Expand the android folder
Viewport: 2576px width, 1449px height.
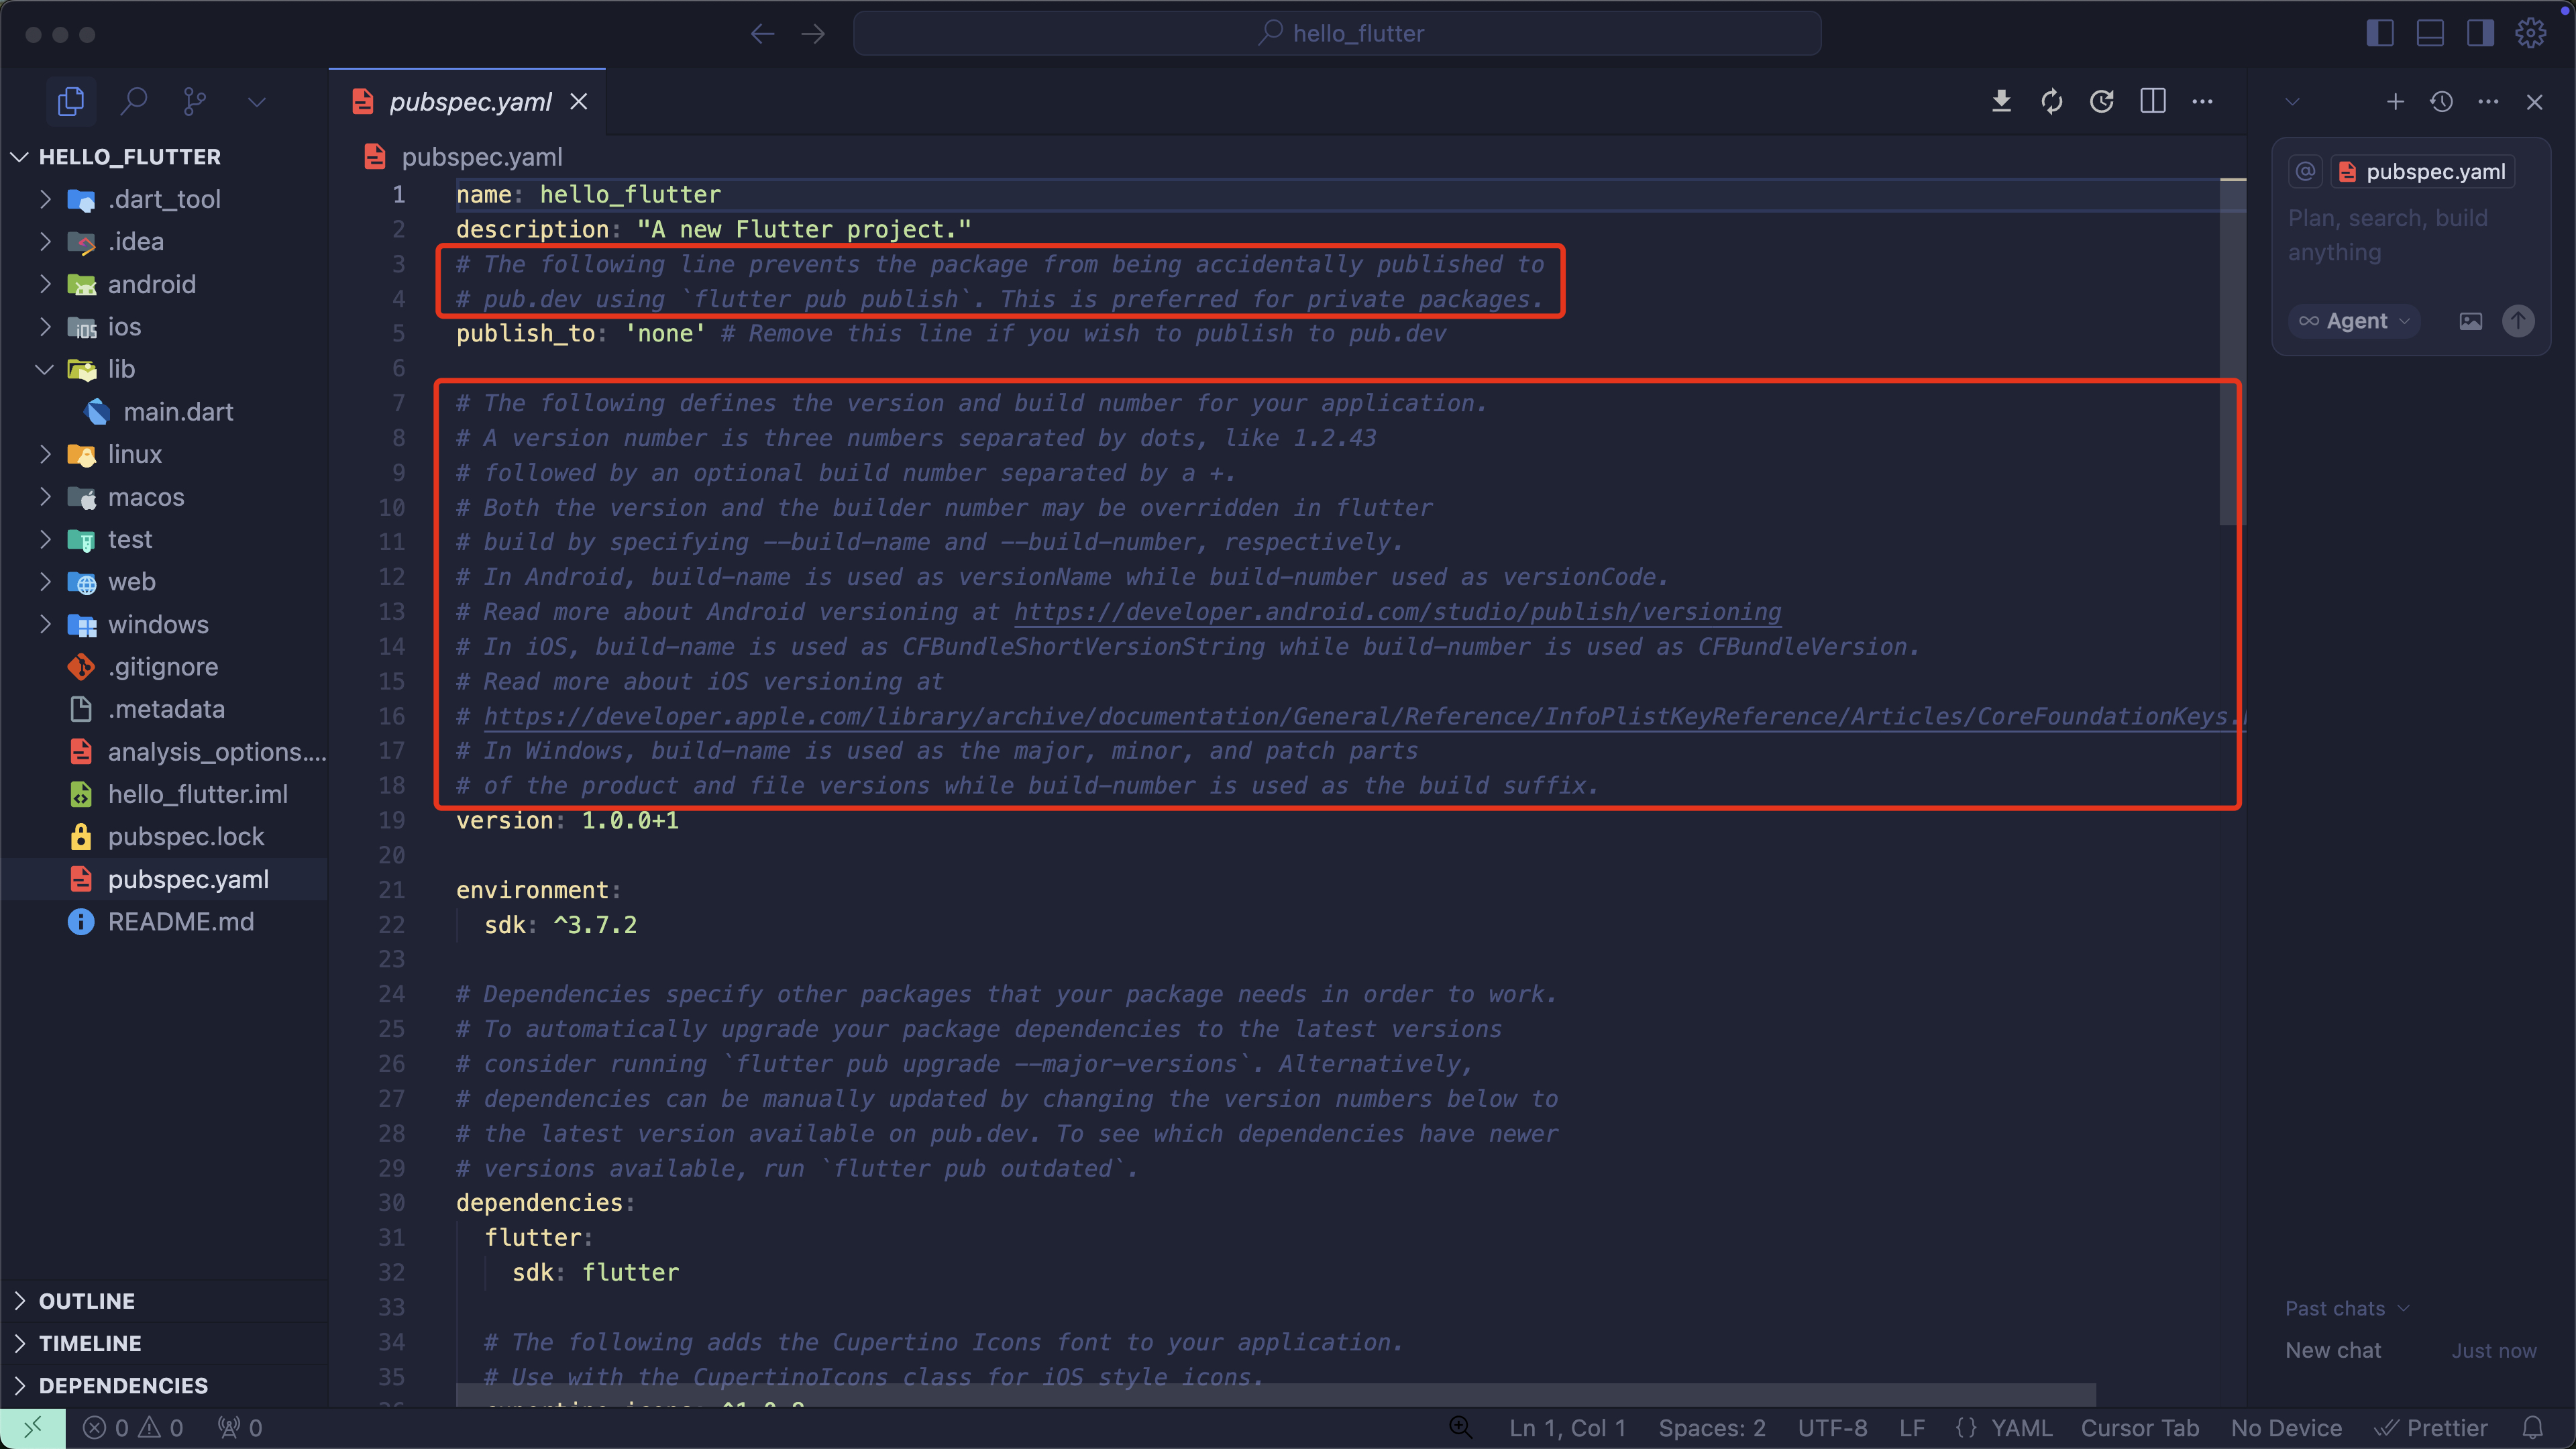[x=151, y=284]
